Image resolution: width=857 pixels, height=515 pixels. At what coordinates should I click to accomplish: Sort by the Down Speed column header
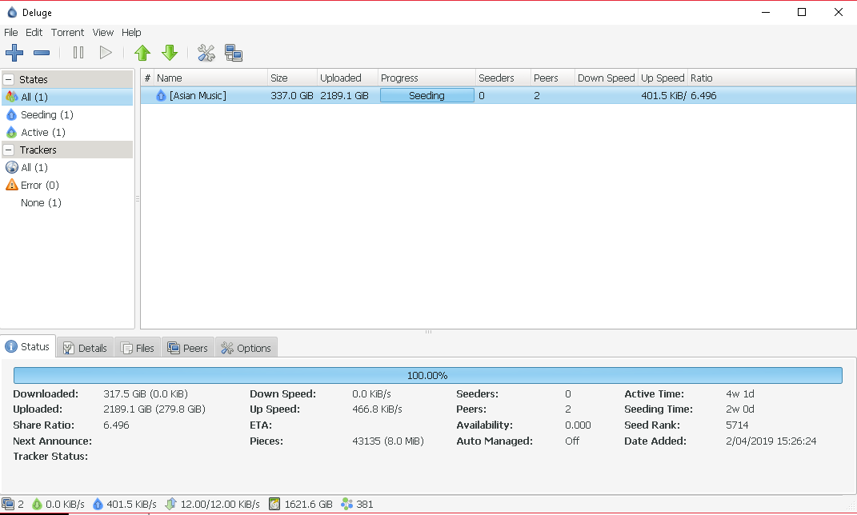[606, 78]
